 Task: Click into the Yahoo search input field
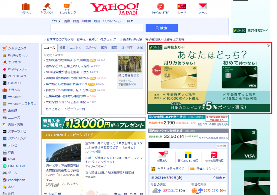[97, 28]
